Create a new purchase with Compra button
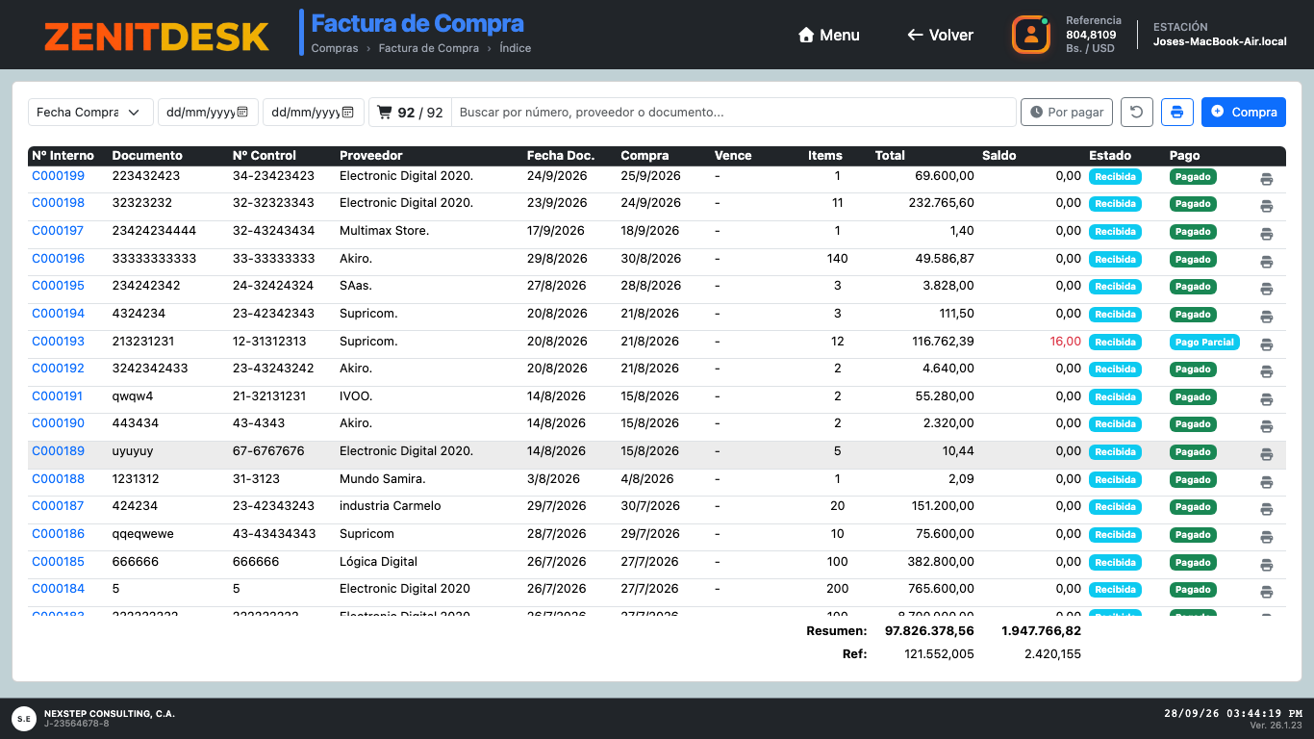Image resolution: width=1314 pixels, height=739 pixels. pos(1244,113)
